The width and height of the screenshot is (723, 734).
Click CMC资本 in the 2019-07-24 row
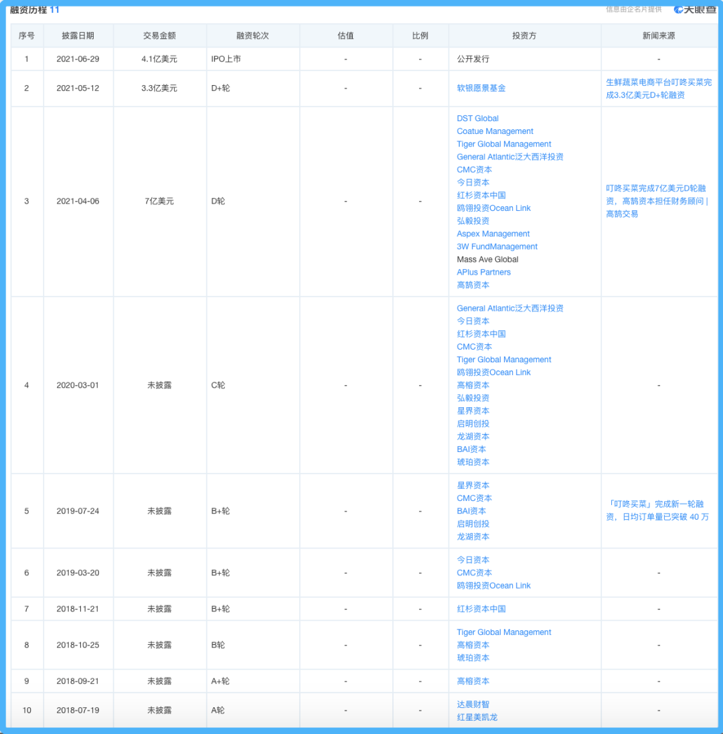[474, 498]
